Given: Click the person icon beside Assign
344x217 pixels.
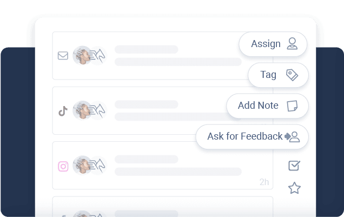Looking at the screenshot, I should (x=292, y=43).
